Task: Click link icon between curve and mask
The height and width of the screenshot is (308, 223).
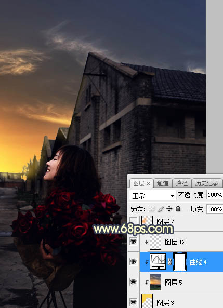Action: pyautogui.click(x=169, y=262)
